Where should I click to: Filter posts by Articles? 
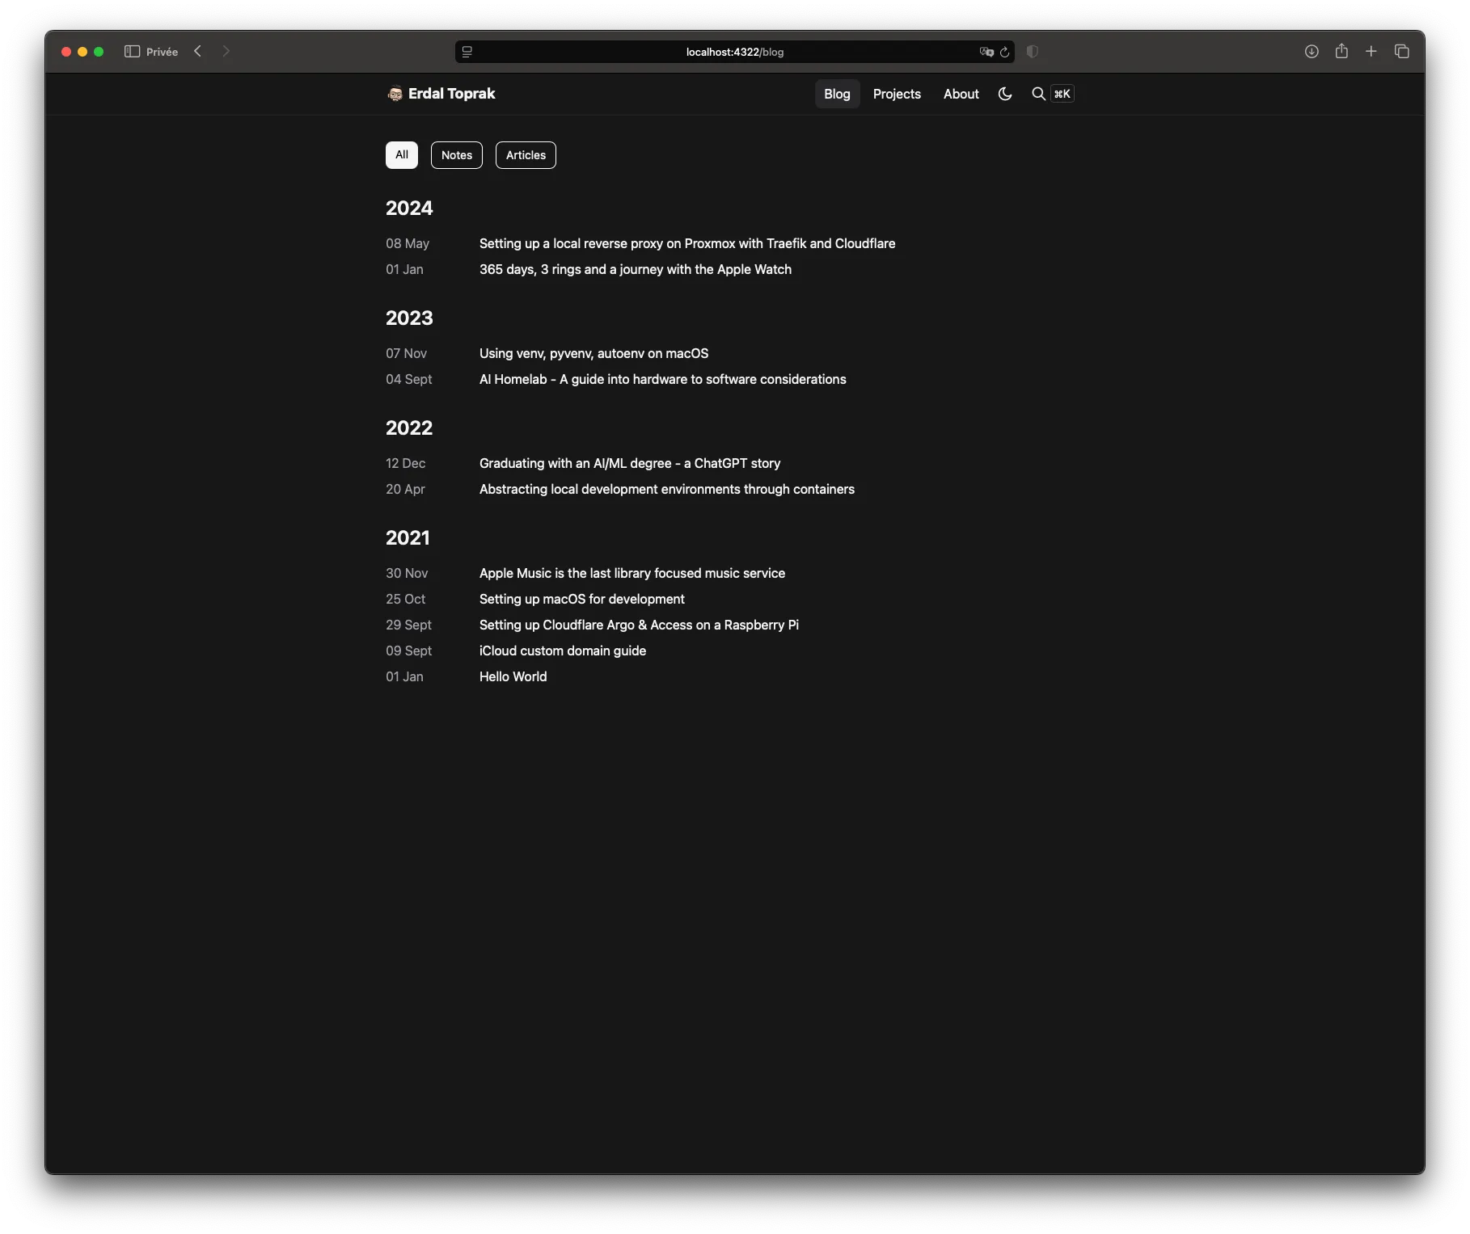pos(526,155)
